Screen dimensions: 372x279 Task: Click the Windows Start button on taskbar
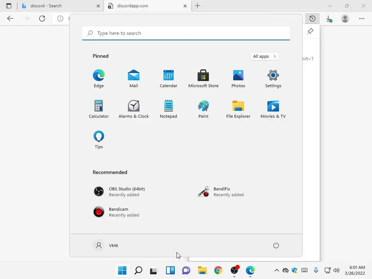[122, 270]
